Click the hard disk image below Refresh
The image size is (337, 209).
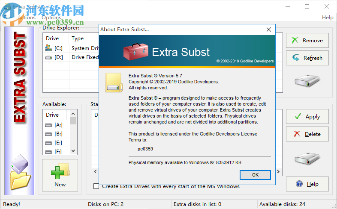pos(307,80)
